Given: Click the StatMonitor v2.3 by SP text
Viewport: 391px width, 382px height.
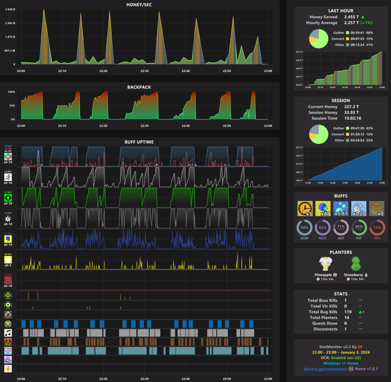Looking at the screenshot, I should click(x=341, y=347).
